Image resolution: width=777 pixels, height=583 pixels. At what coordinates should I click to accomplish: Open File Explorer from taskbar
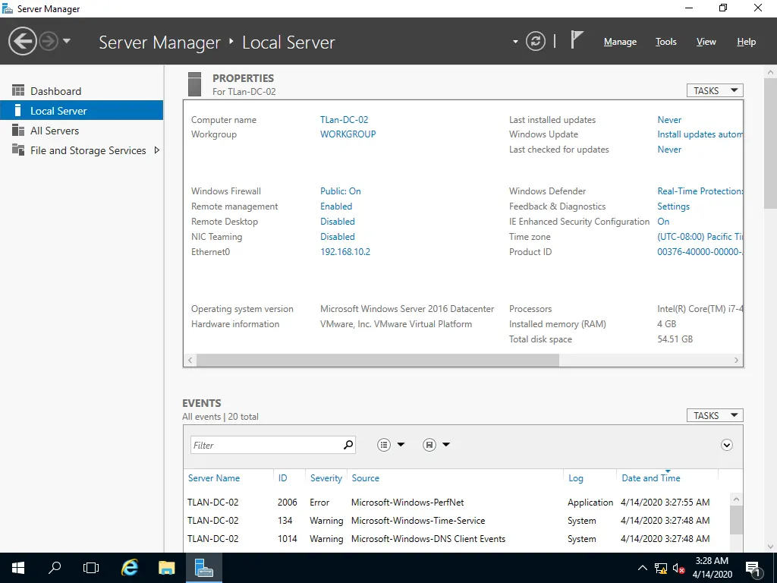(x=166, y=568)
